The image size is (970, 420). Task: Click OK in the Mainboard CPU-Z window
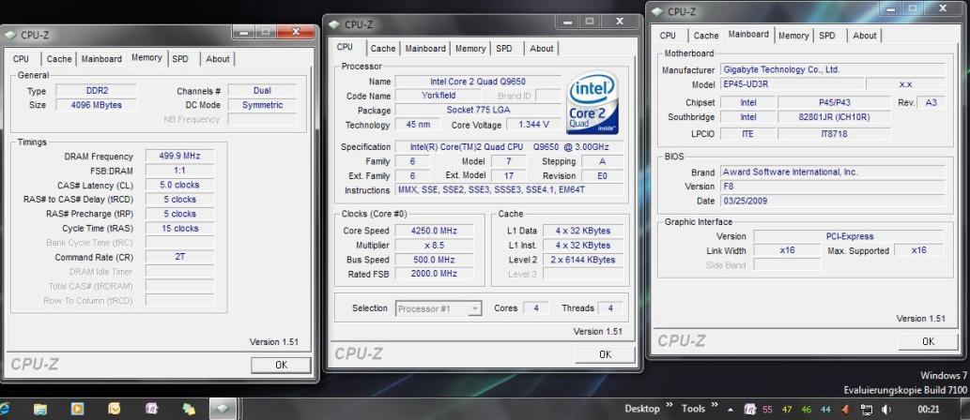pyautogui.click(x=928, y=341)
